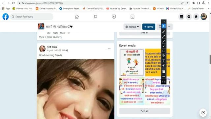
Task: Open Online Shopping bookmark
Action: 46,9
